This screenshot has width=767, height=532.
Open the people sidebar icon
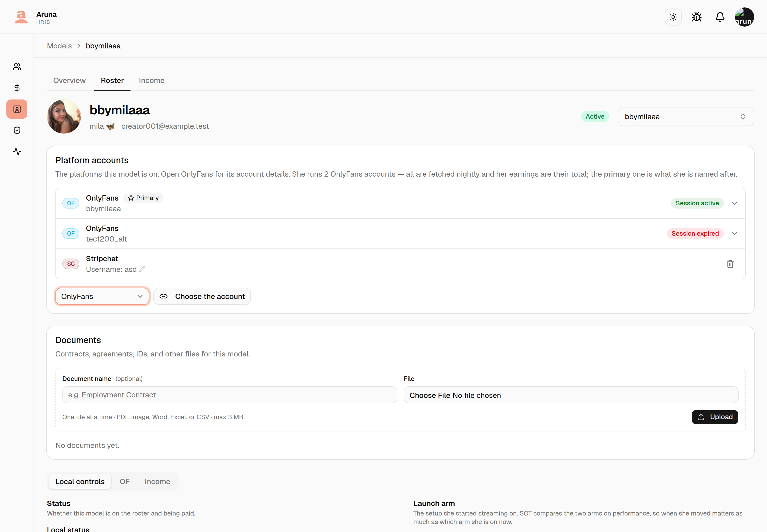coord(17,67)
